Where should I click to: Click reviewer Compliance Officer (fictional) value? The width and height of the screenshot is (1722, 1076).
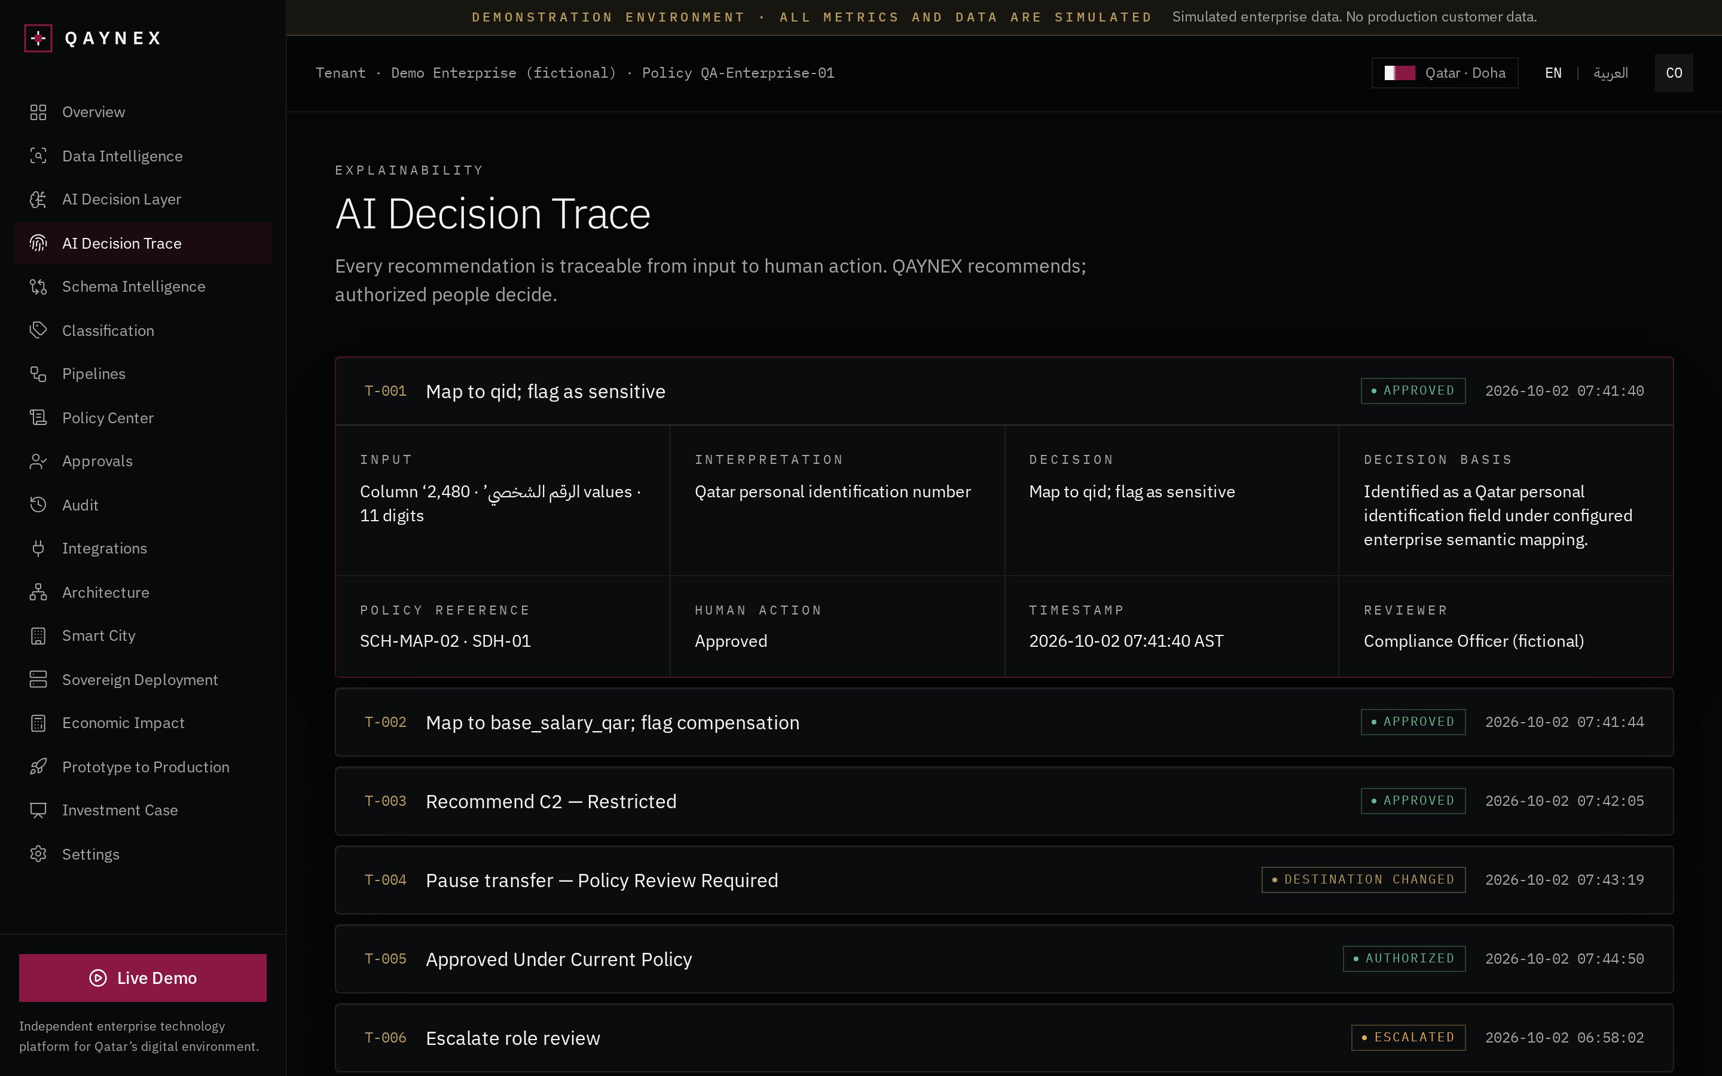coord(1474,641)
